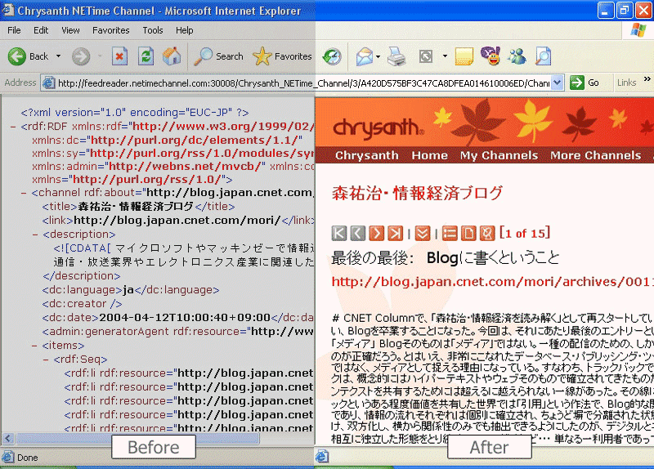654x469 pixels.
Task: Open the History clock icon
Action: (333, 56)
